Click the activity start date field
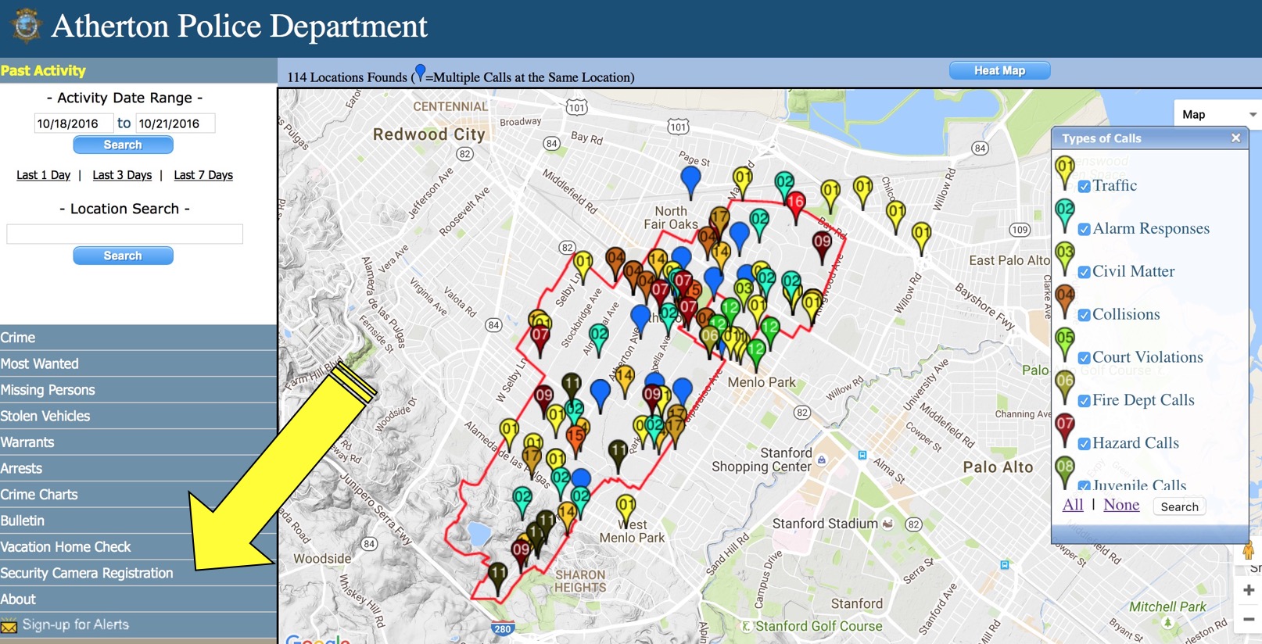The image size is (1262, 644). (x=72, y=123)
